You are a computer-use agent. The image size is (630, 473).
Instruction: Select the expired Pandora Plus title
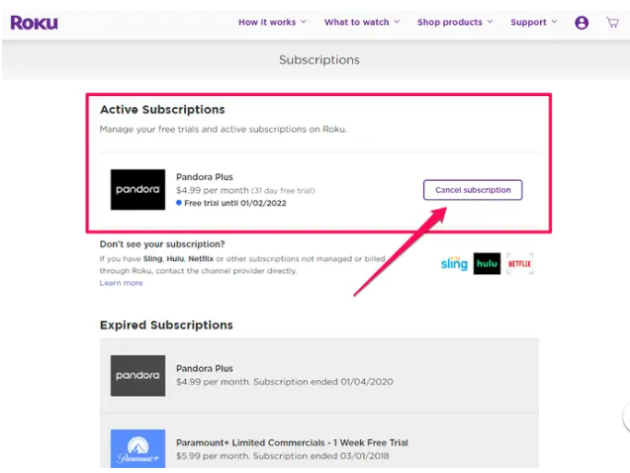[205, 368]
